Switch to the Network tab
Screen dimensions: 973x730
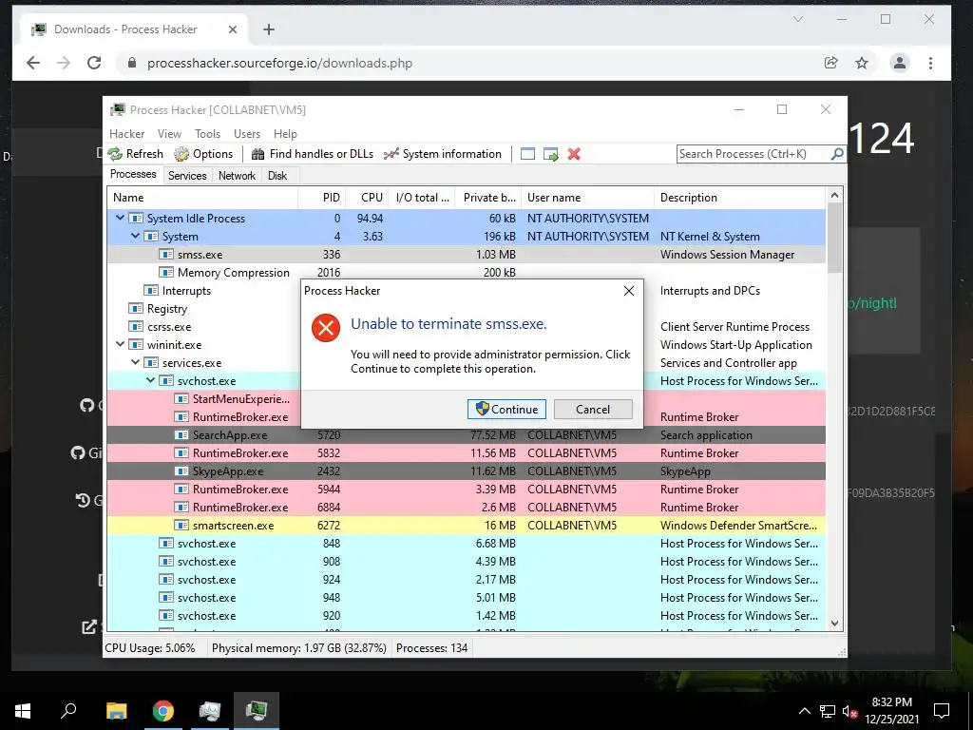pyautogui.click(x=237, y=176)
